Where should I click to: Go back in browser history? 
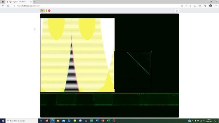(x=3, y=6)
